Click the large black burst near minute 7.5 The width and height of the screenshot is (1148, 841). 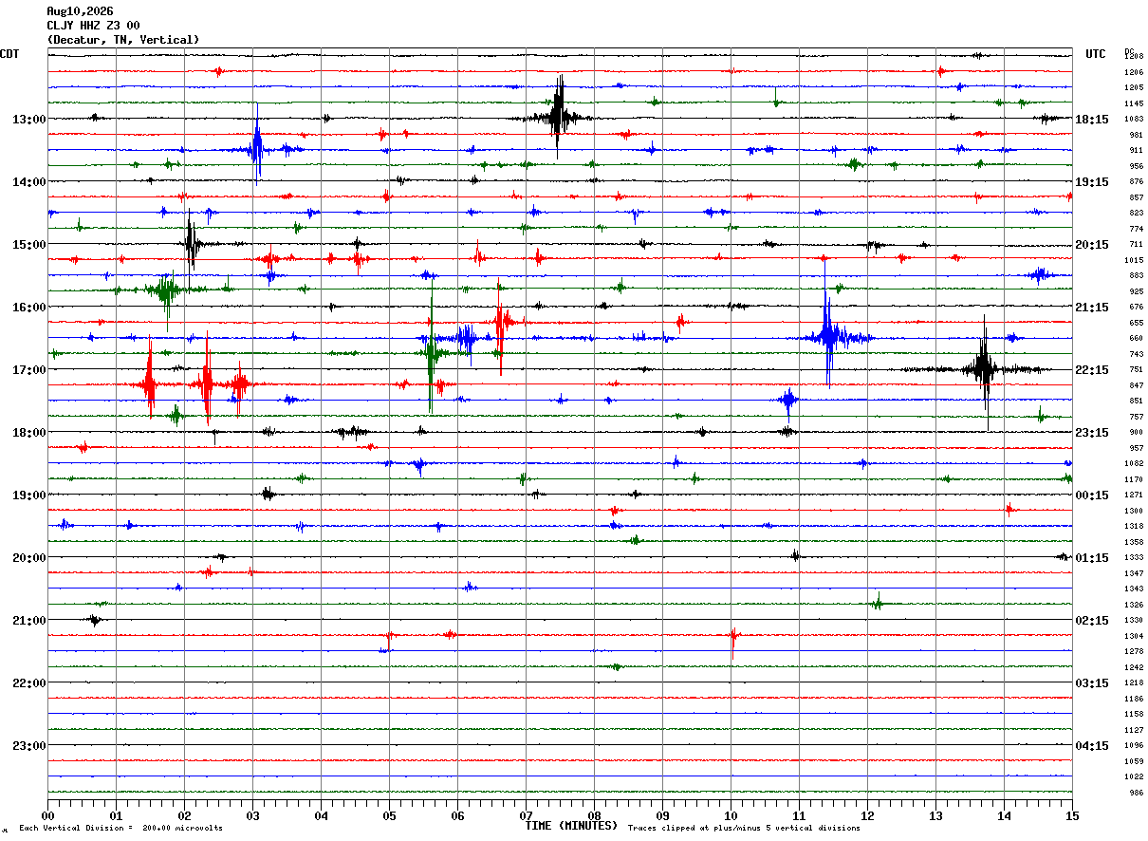coord(558,117)
